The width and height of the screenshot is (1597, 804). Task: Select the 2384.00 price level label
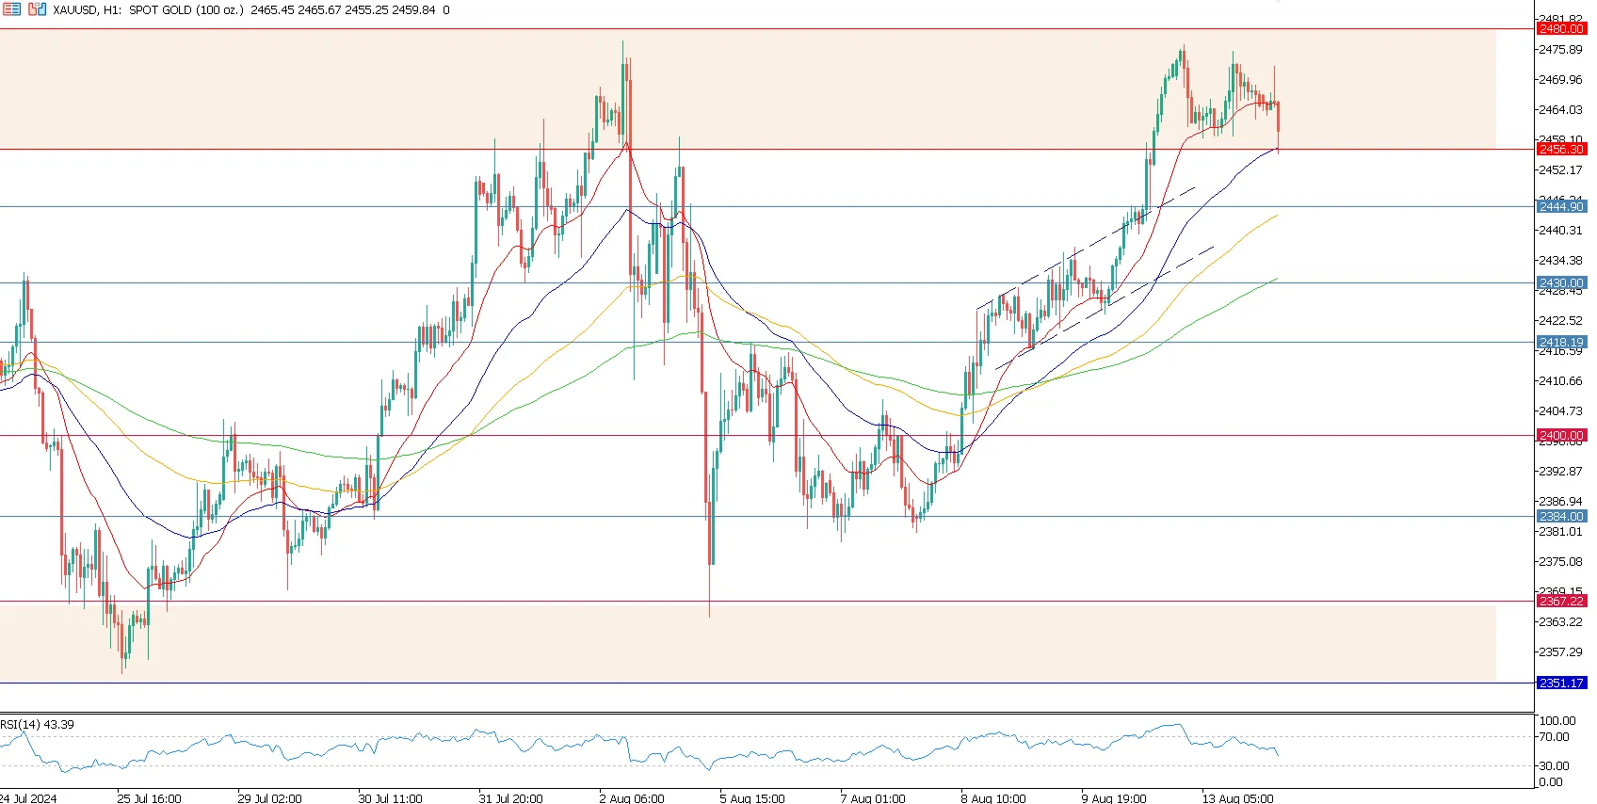pos(1561,517)
